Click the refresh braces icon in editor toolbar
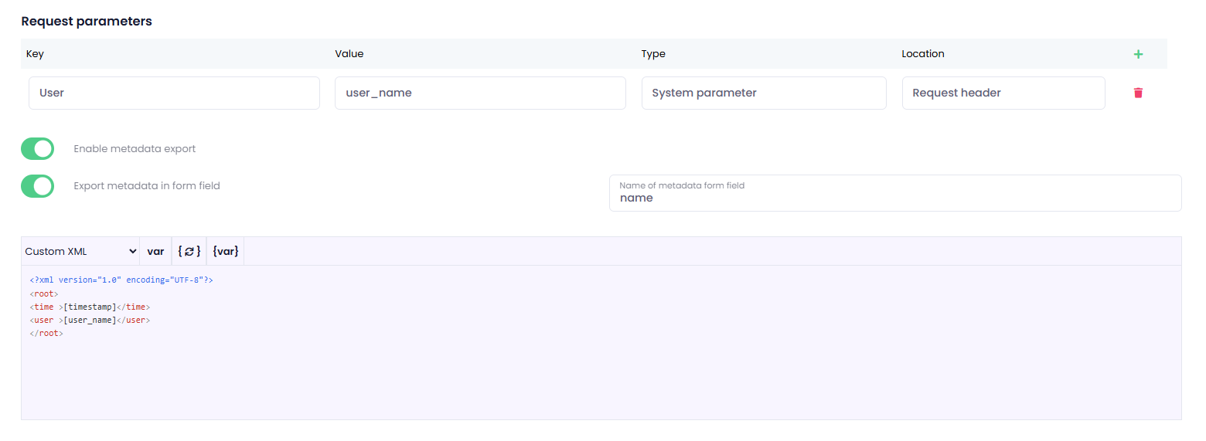 189,251
